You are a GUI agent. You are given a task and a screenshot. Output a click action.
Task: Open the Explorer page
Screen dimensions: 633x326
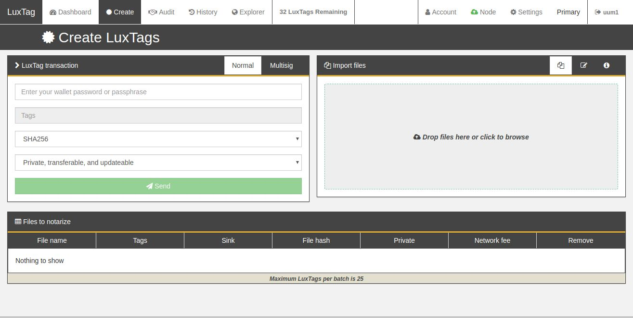click(248, 12)
